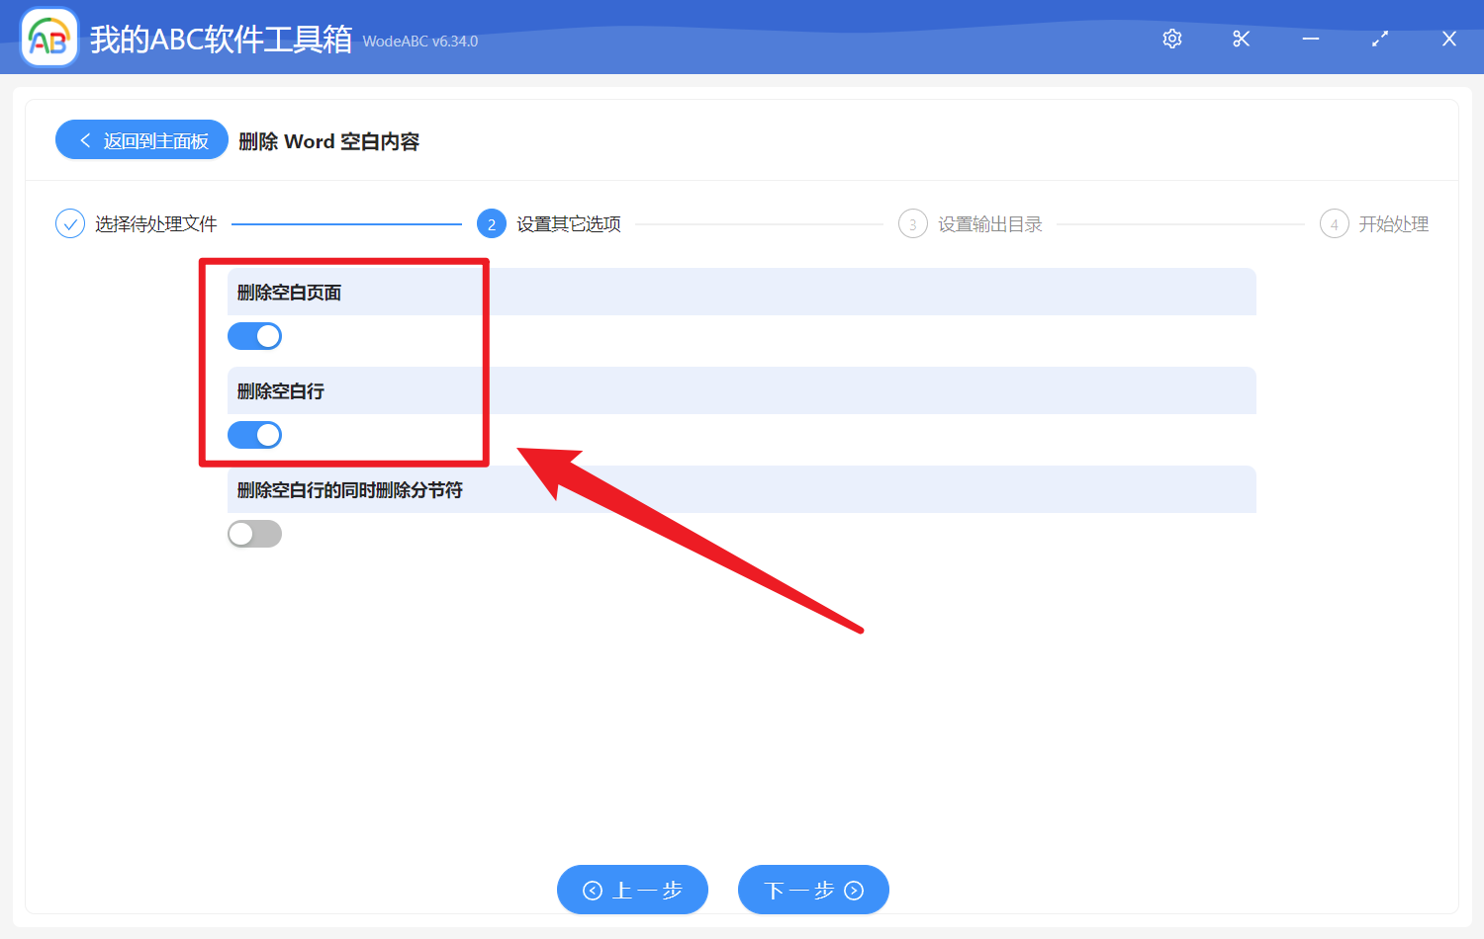1484x939 pixels.
Task: Click the AB logo in the title bar
Action: tap(48, 37)
